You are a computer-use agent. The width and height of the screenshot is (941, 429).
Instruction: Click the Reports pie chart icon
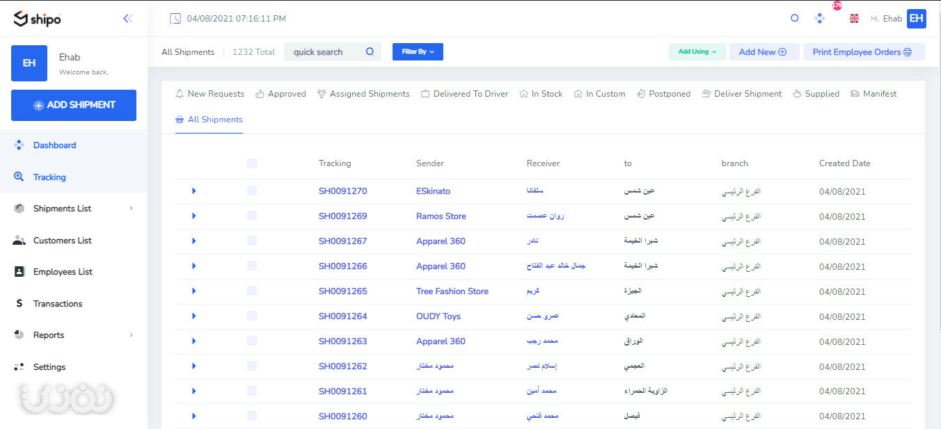coord(19,335)
